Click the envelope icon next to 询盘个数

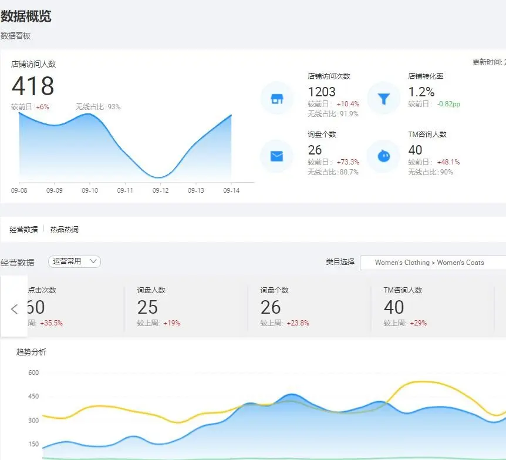click(x=276, y=156)
